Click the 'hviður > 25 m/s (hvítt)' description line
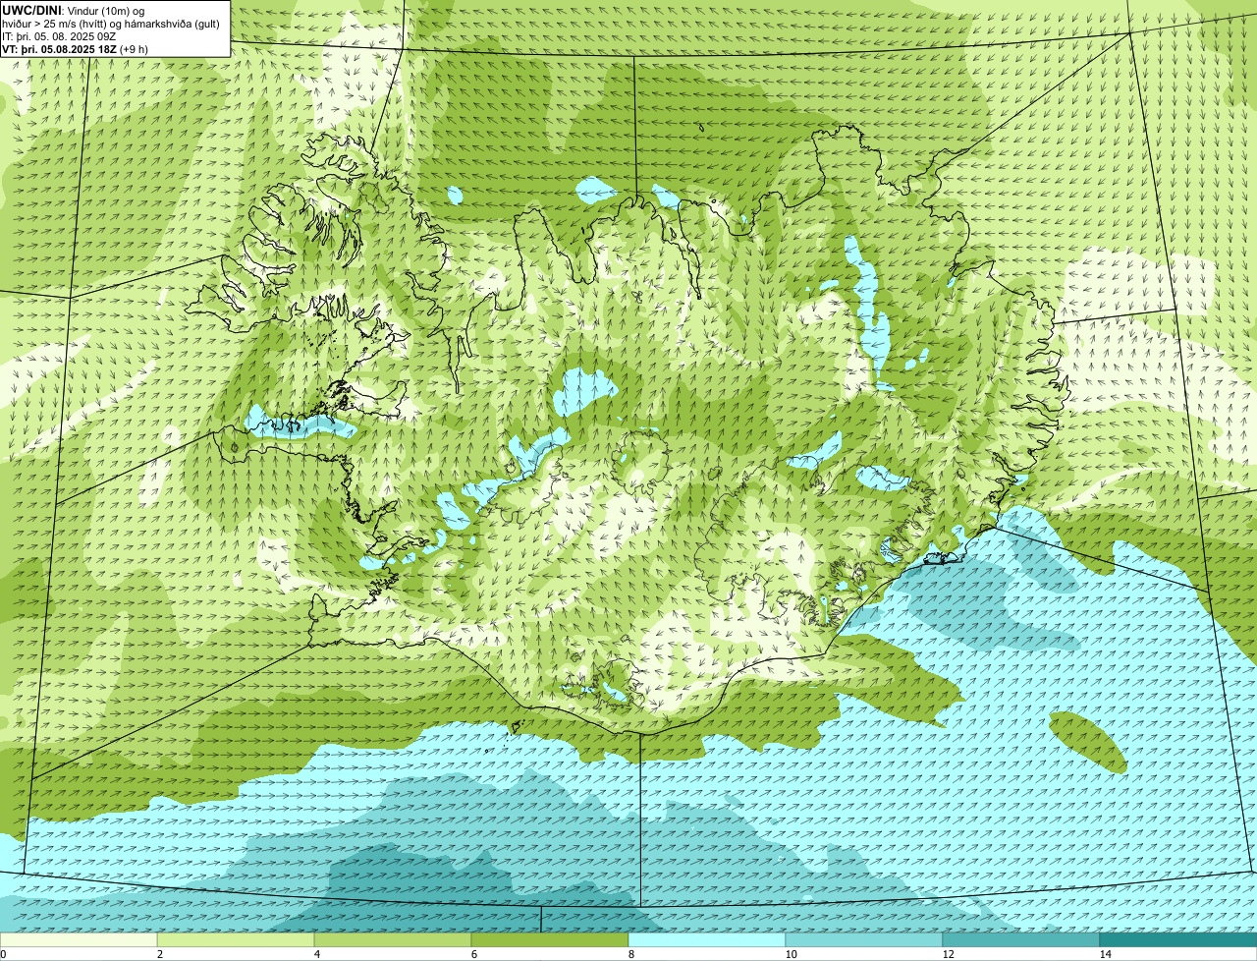 113,24
